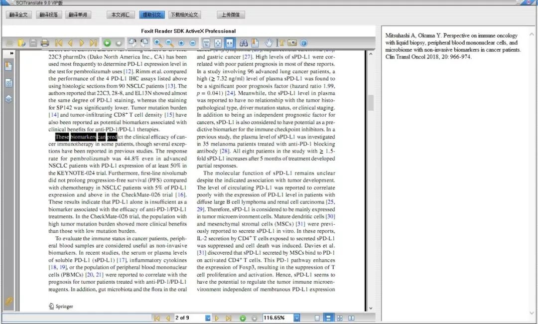Click citation panel scroll-down arrow

[x=532, y=313]
